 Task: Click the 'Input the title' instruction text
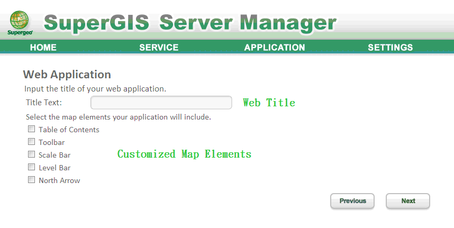pyautogui.click(x=95, y=89)
